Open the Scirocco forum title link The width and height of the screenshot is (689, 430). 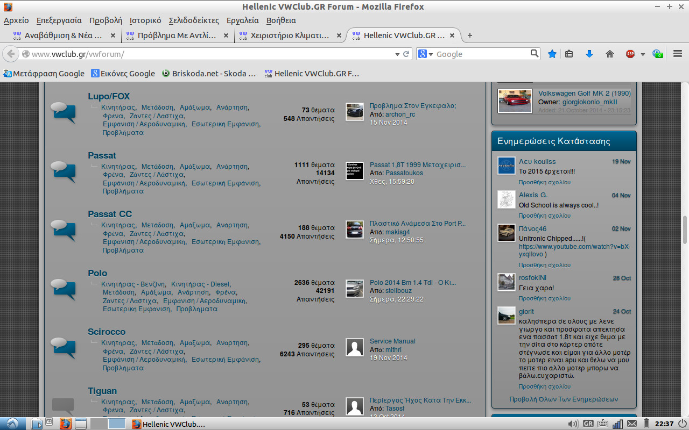click(107, 332)
